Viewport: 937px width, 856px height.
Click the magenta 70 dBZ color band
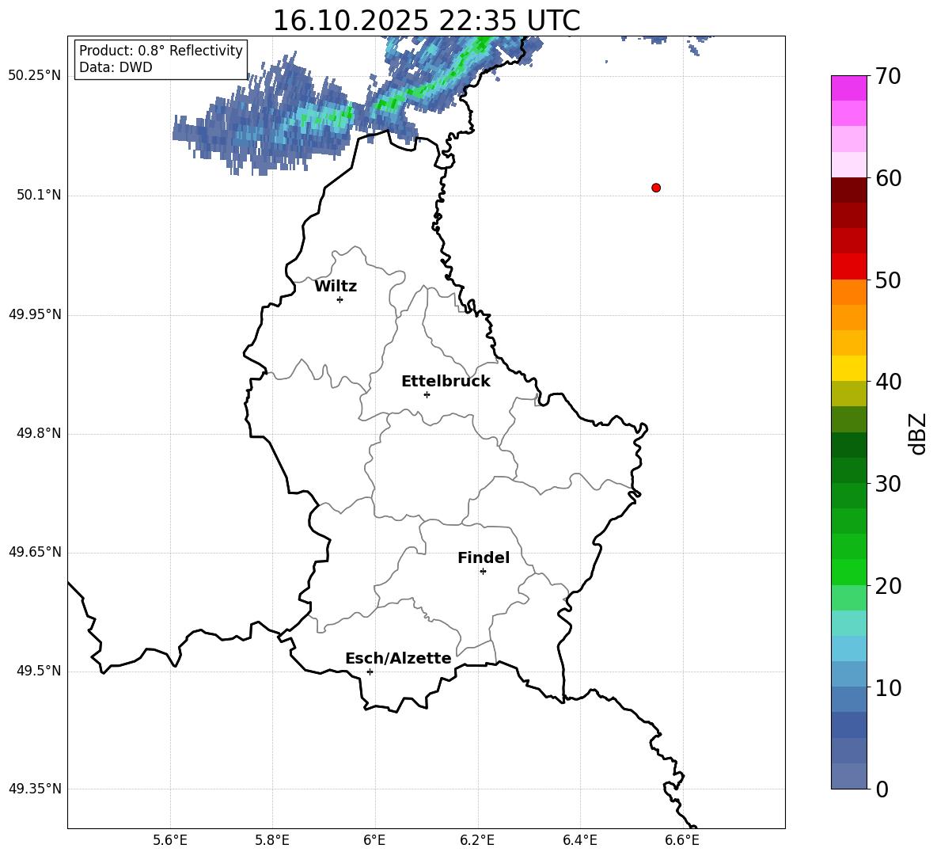point(848,88)
